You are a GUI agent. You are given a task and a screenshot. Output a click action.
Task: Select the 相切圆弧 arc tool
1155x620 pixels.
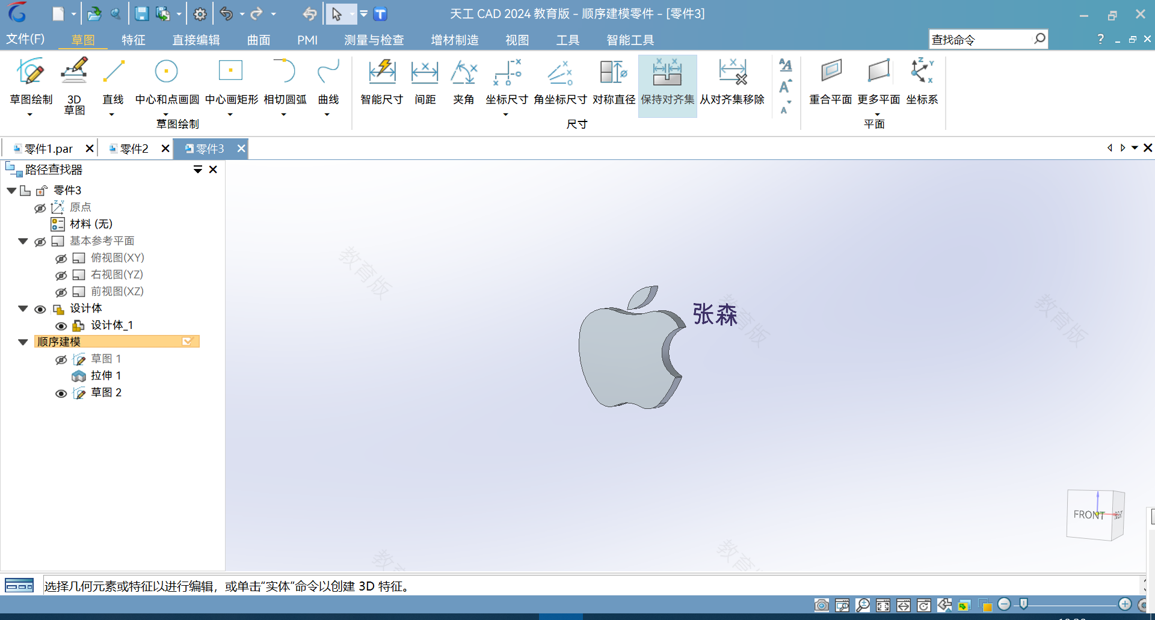point(285,81)
